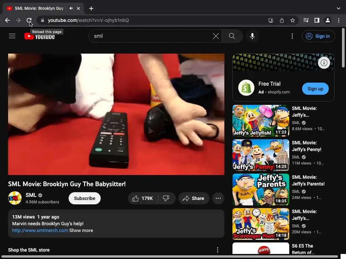Open Jeffy's Jellyfish video thumbnail

261,120
